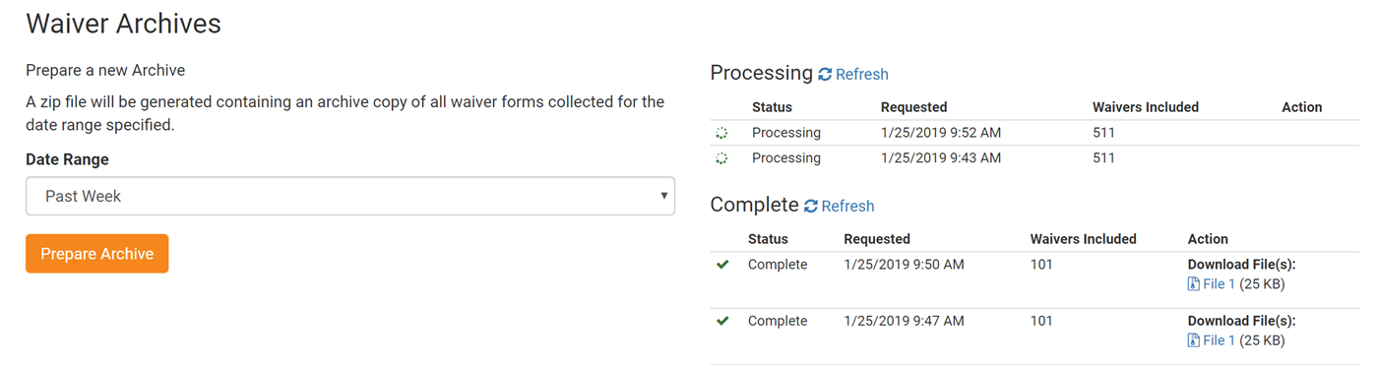The image size is (1378, 365).
Task: Click zip file icon for 9:50 AM archive
Action: tap(1194, 284)
